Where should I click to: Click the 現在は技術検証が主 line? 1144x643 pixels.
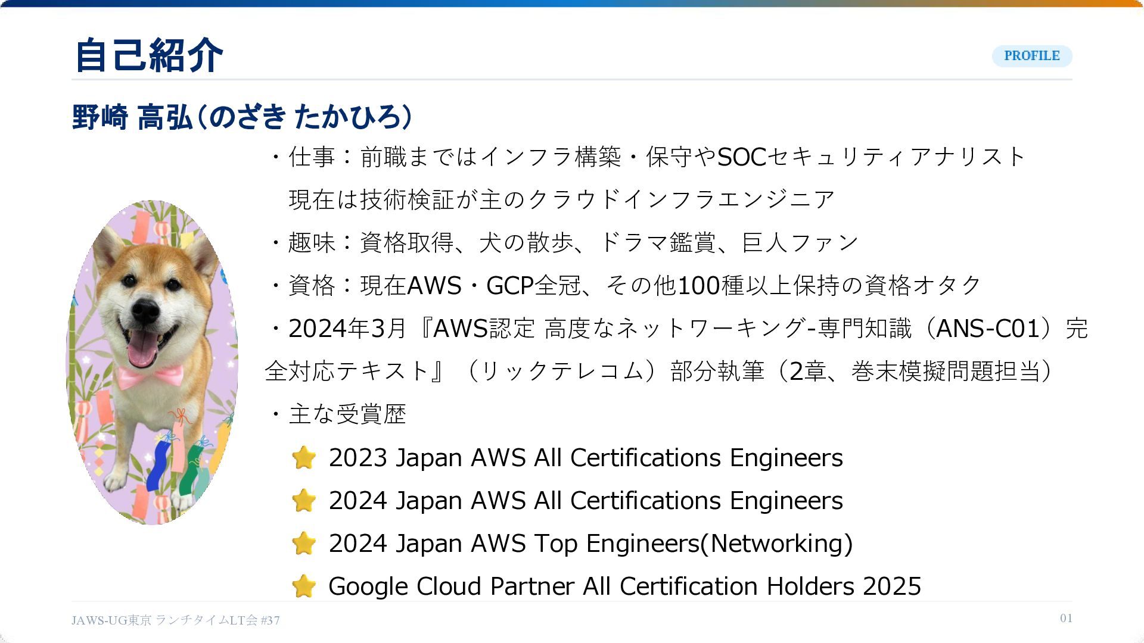561,200
